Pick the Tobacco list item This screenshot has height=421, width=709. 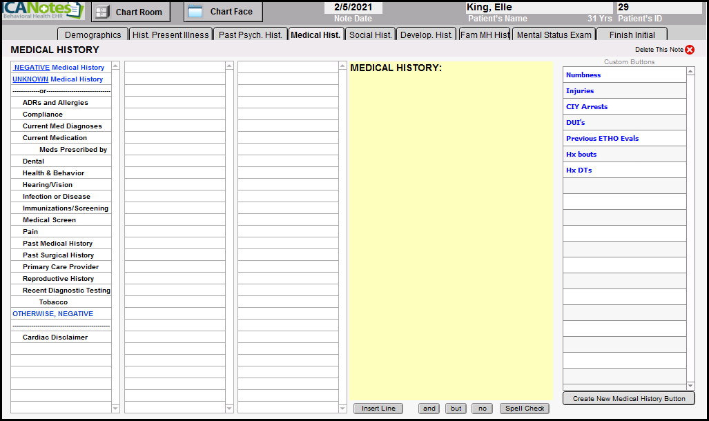click(53, 302)
